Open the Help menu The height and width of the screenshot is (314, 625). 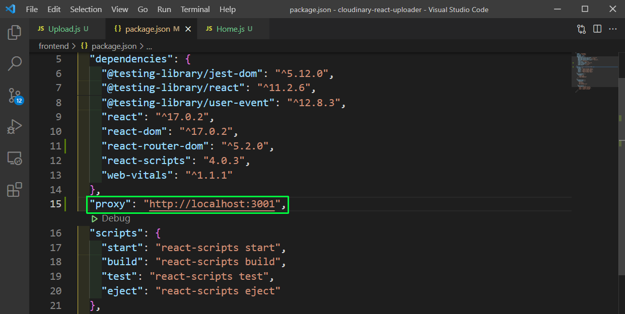[228, 9]
